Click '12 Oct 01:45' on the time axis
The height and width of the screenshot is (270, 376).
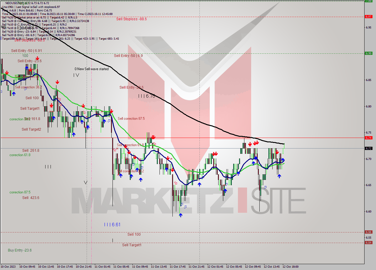pyautogui.click(x=215, y=267)
